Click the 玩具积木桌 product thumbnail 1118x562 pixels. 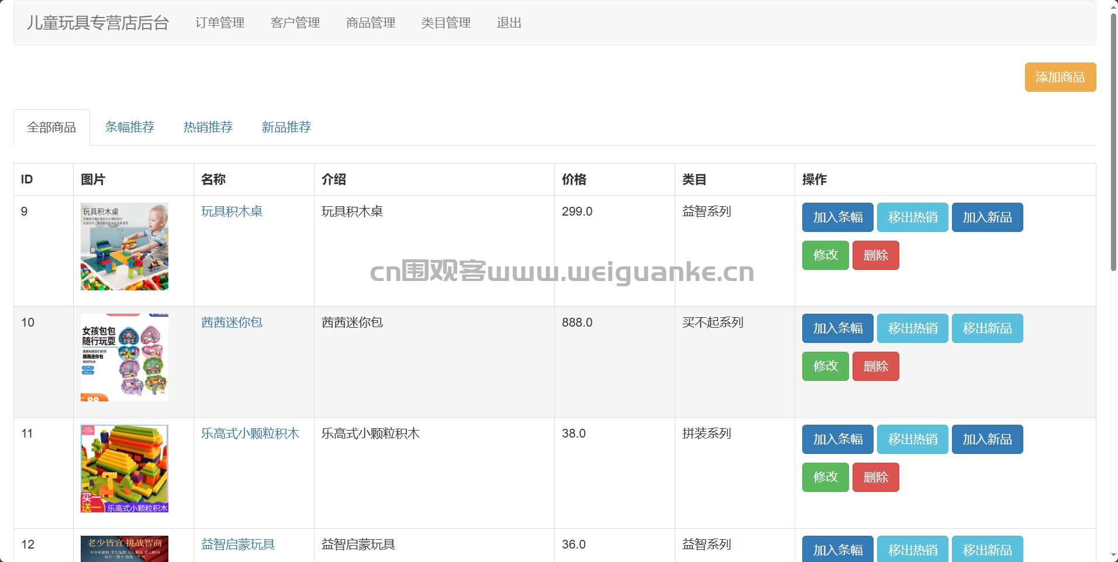click(125, 247)
